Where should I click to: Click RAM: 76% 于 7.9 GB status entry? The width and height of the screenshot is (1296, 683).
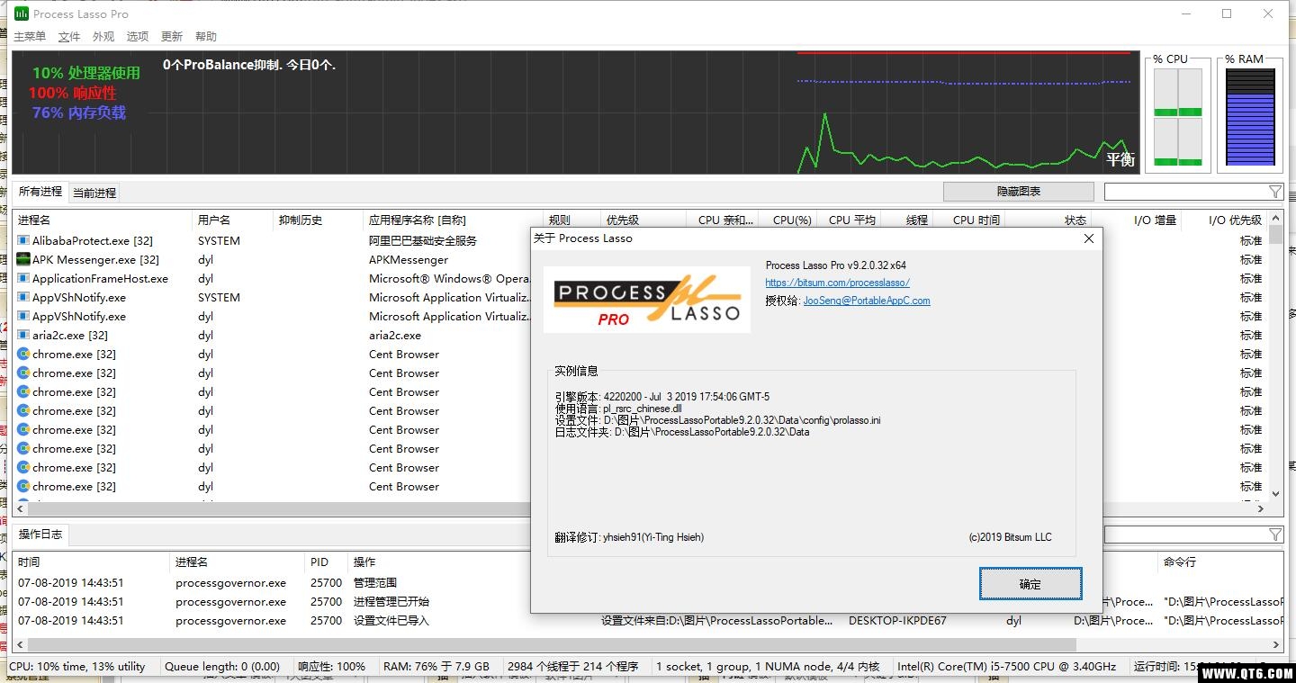coord(436,667)
